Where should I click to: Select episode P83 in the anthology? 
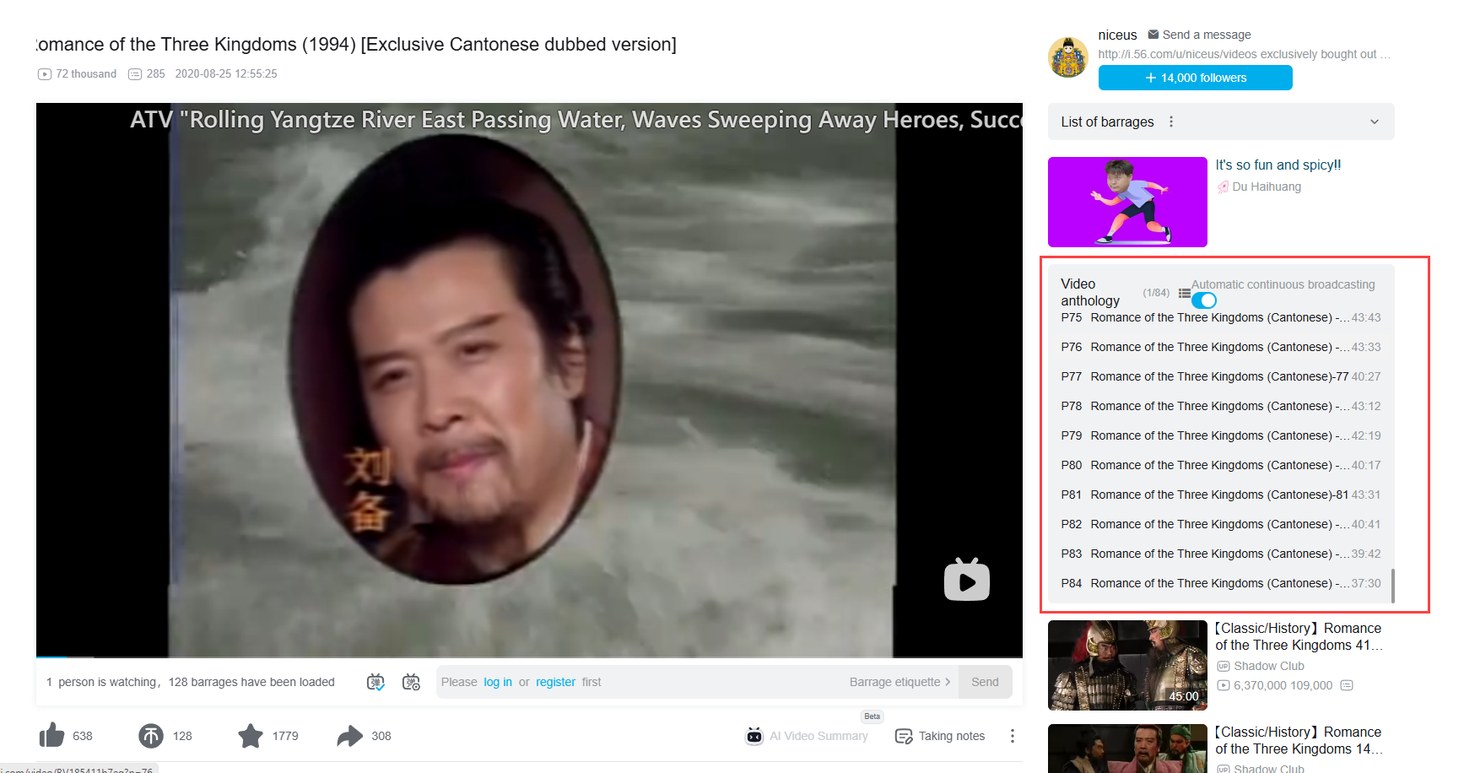(x=1220, y=554)
